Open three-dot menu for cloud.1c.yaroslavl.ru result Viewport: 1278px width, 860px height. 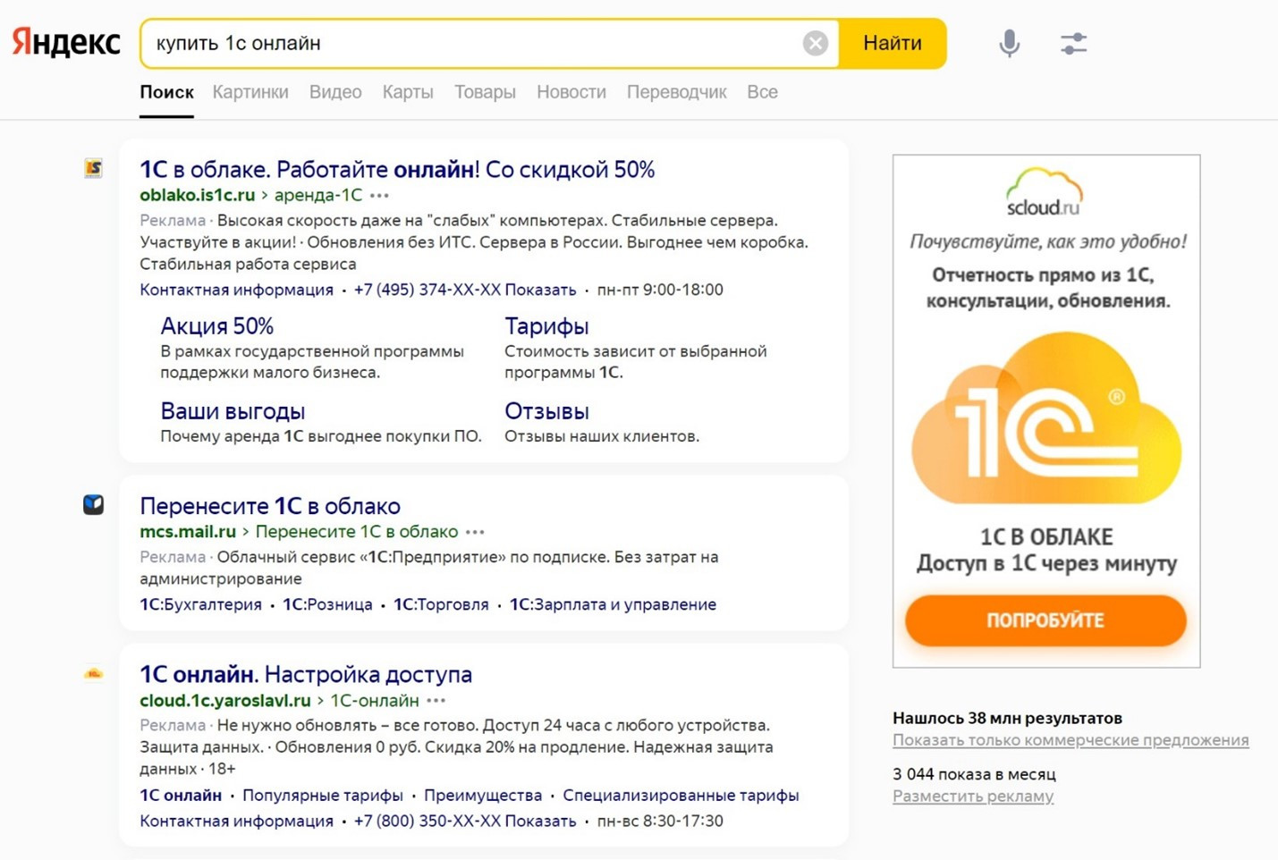[x=436, y=701]
